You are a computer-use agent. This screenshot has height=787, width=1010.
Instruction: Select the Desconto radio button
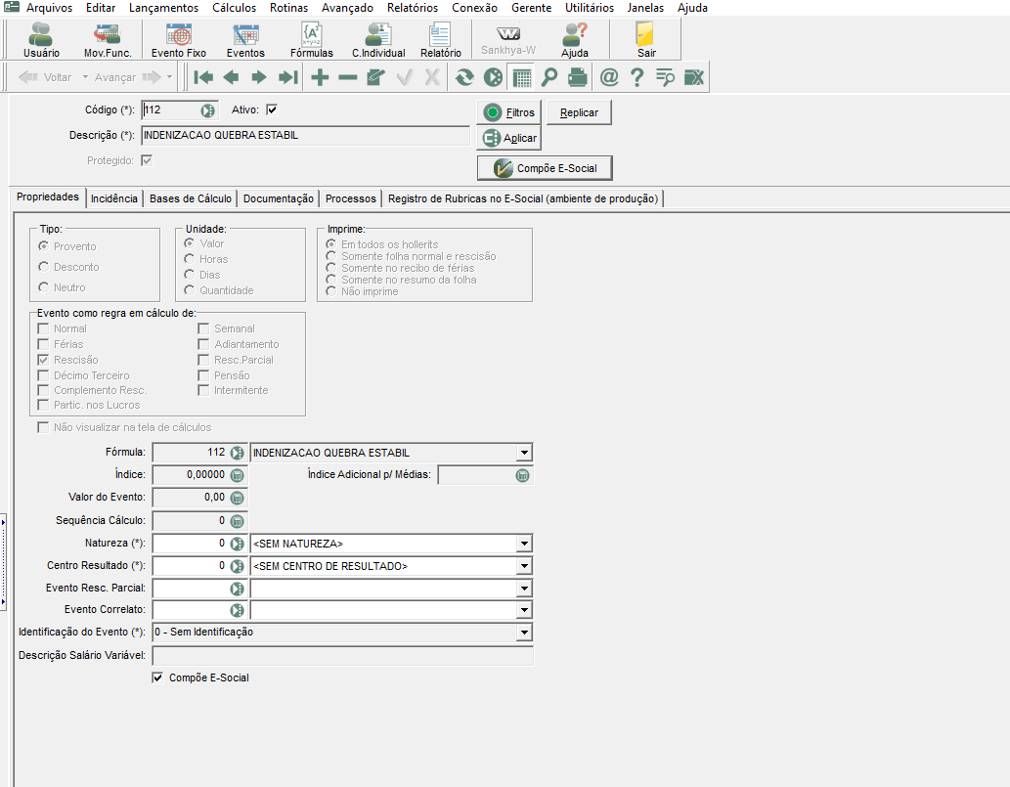pyautogui.click(x=43, y=266)
